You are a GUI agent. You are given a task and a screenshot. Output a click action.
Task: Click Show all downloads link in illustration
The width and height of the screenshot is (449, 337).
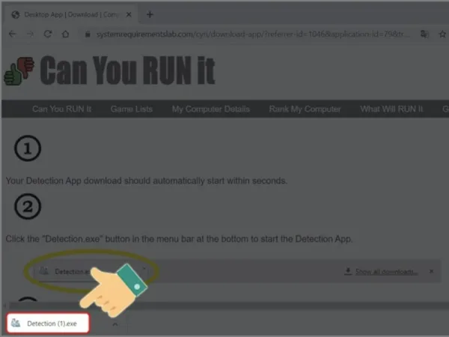[386, 271]
